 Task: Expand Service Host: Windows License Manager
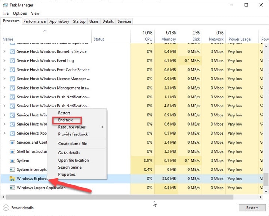click(4, 79)
